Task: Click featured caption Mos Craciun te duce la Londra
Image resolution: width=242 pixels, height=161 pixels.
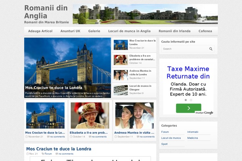Action: [x=54, y=88]
